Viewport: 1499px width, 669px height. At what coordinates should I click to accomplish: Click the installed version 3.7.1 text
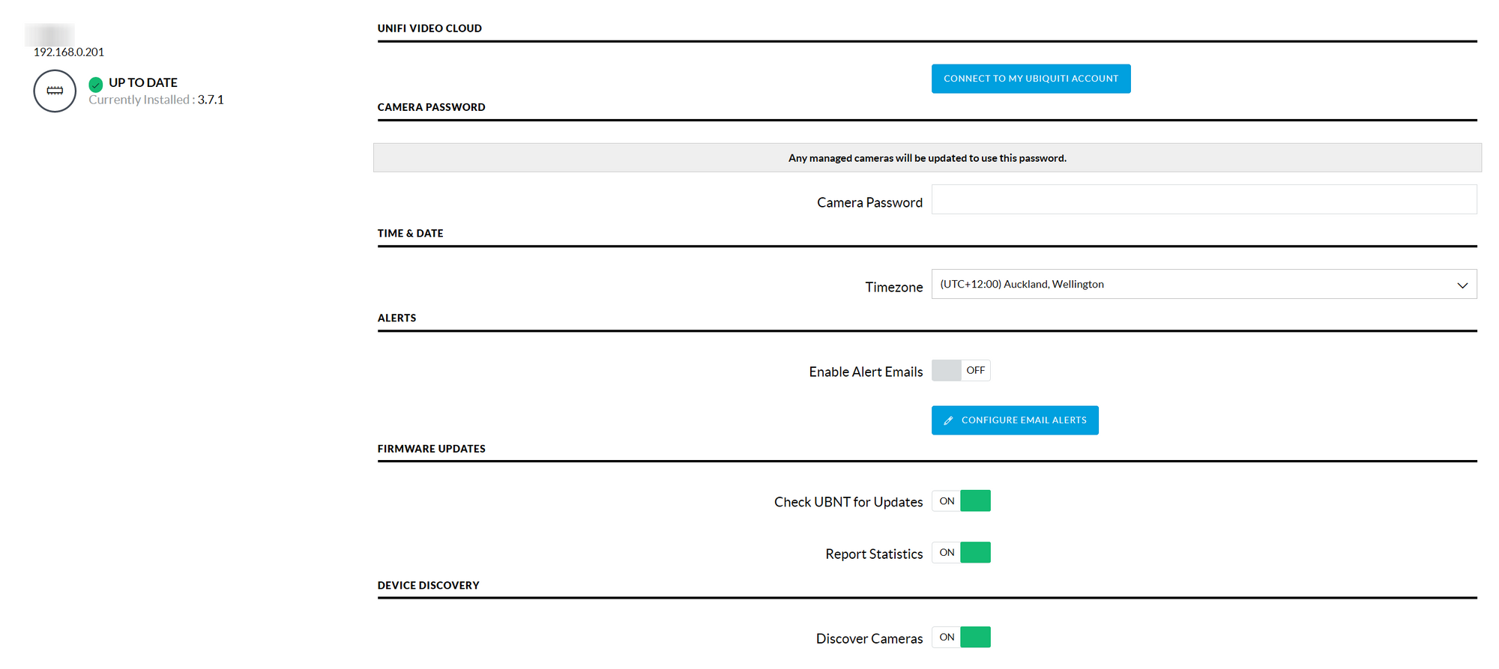tap(211, 100)
